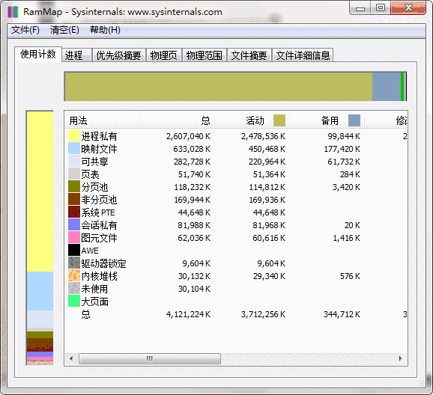
Task: Click the gray textured 驱动器锁定 swatch
Action: coord(74,263)
